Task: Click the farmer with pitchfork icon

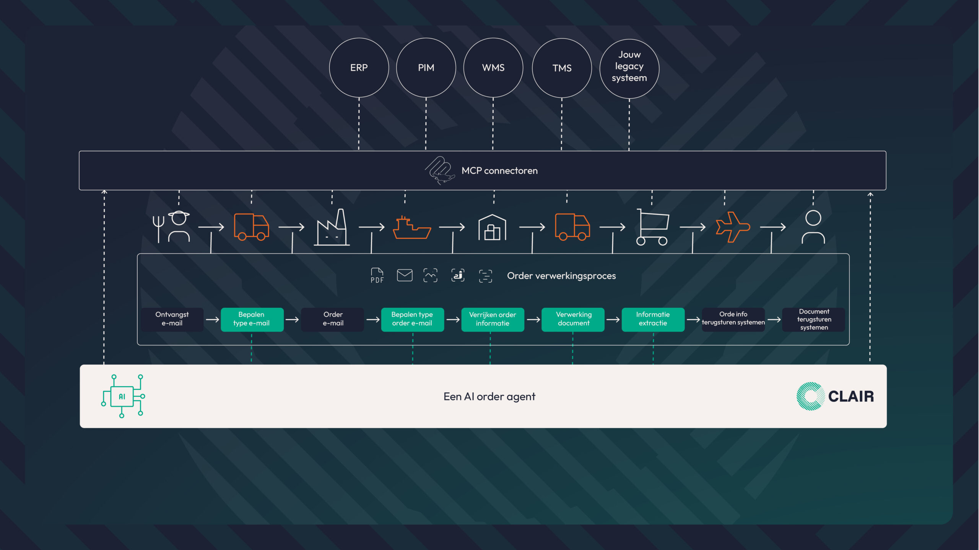Action: click(171, 227)
